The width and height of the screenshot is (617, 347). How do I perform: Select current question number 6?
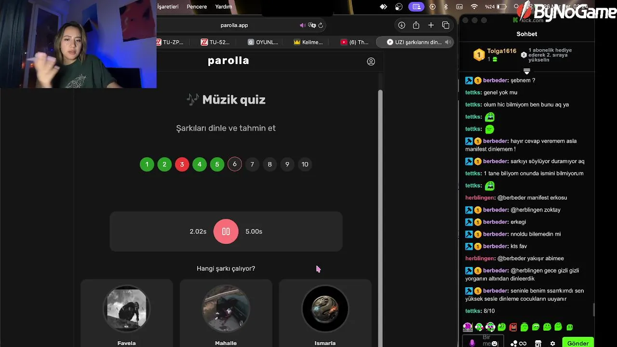coord(235,164)
